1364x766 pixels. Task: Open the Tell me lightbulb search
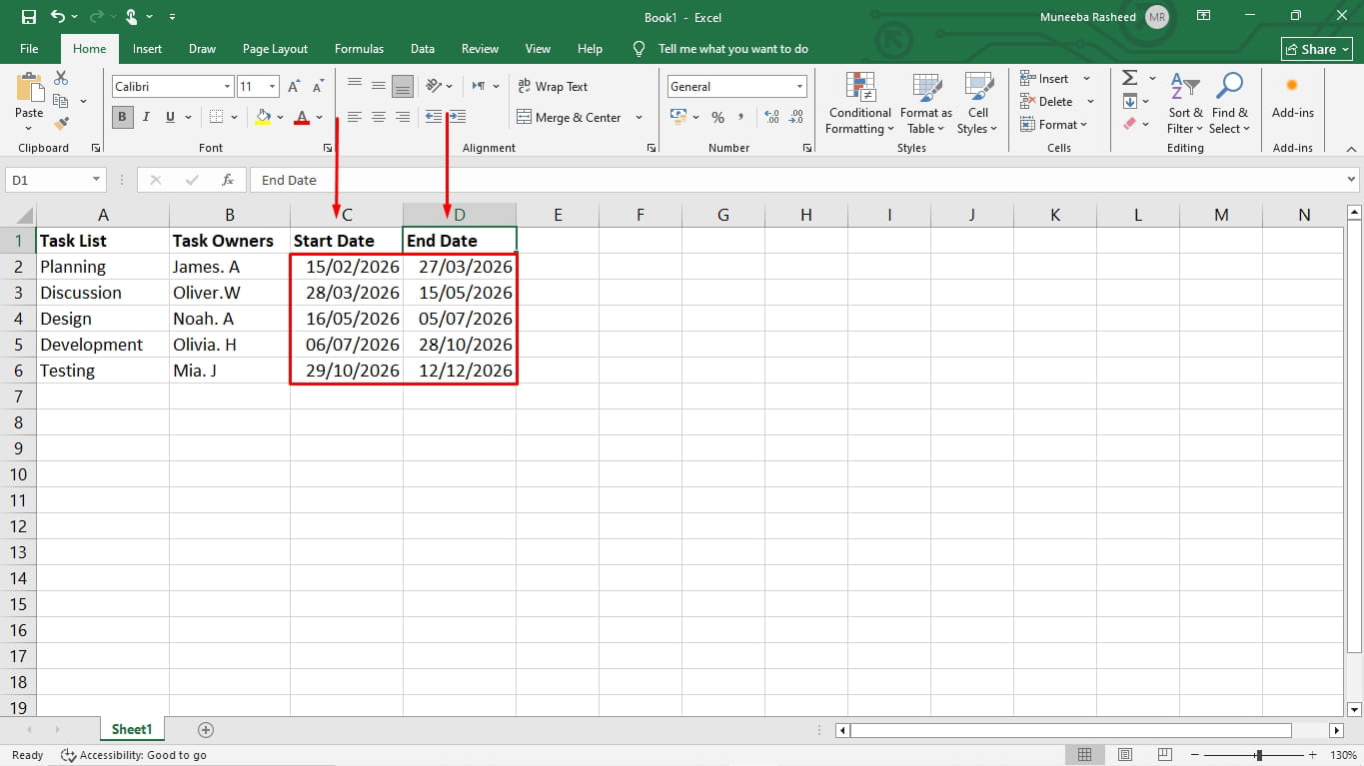point(640,49)
